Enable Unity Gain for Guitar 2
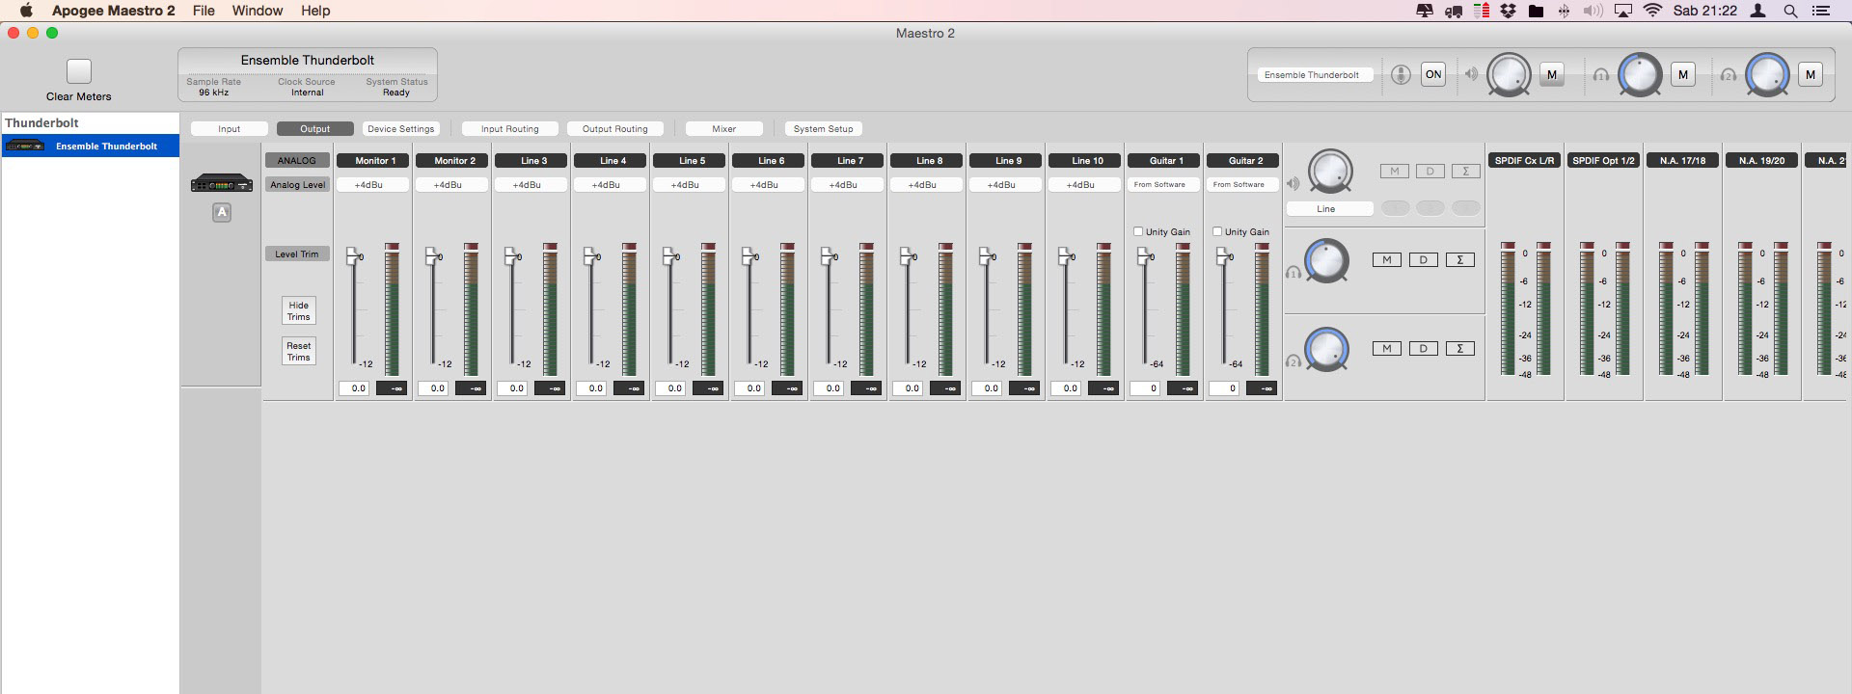Screen dimensions: 1852x694 [1217, 231]
